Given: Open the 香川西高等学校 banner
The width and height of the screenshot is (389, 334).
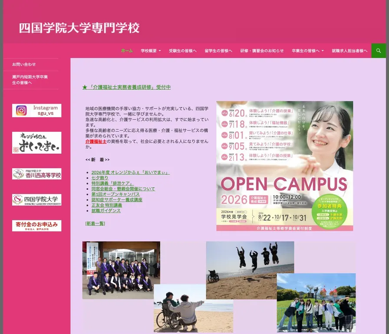Looking at the screenshot, I should (37, 174).
